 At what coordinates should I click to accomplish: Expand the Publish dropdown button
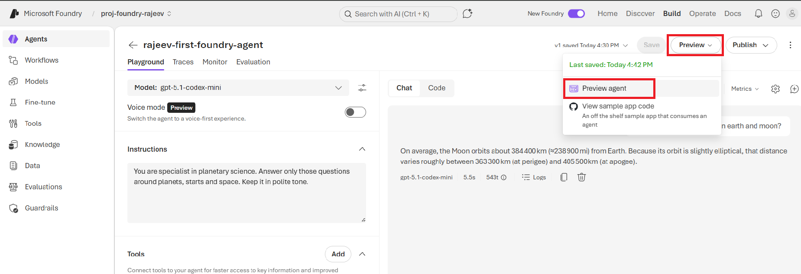[x=751, y=45]
